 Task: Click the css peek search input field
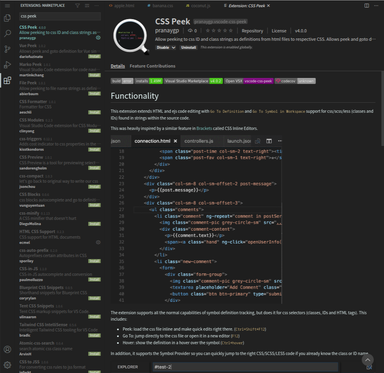coord(60,16)
